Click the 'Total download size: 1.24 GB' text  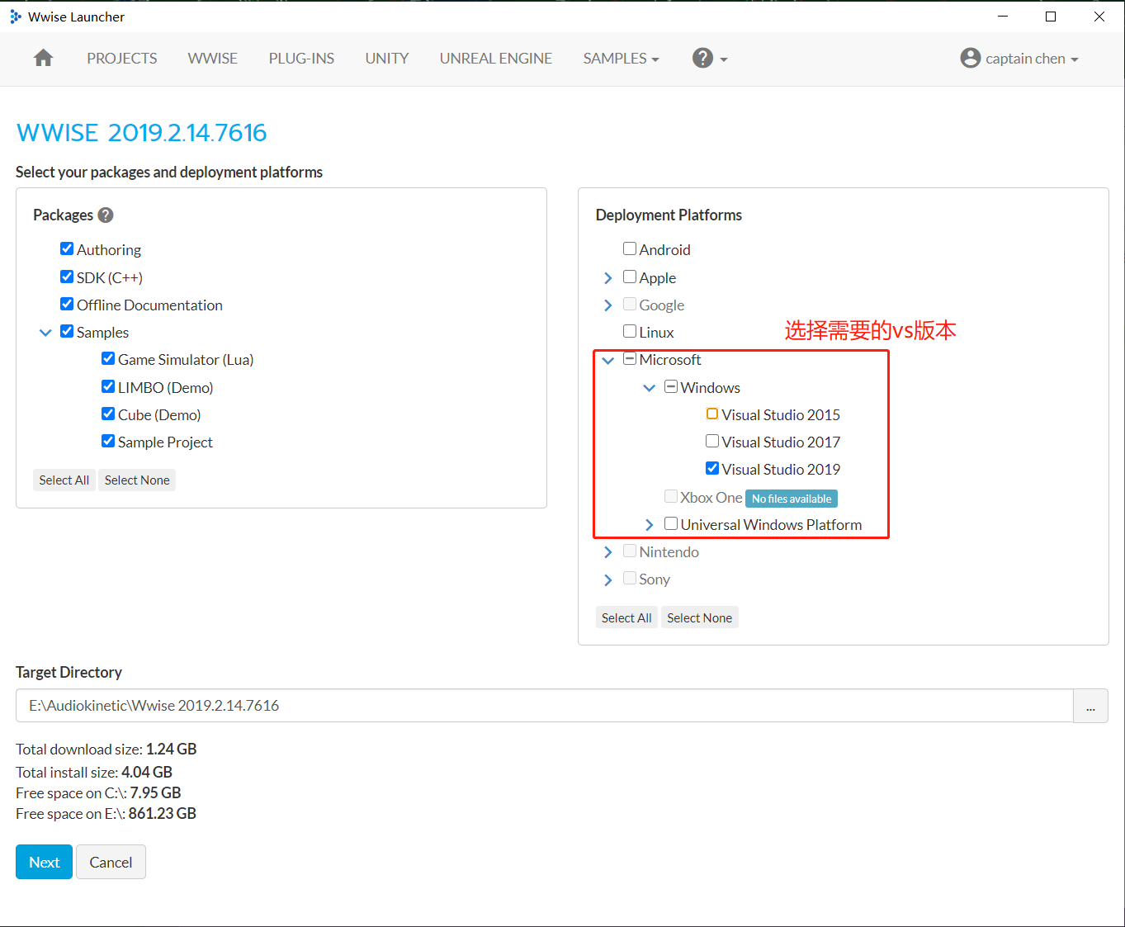click(106, 750)
